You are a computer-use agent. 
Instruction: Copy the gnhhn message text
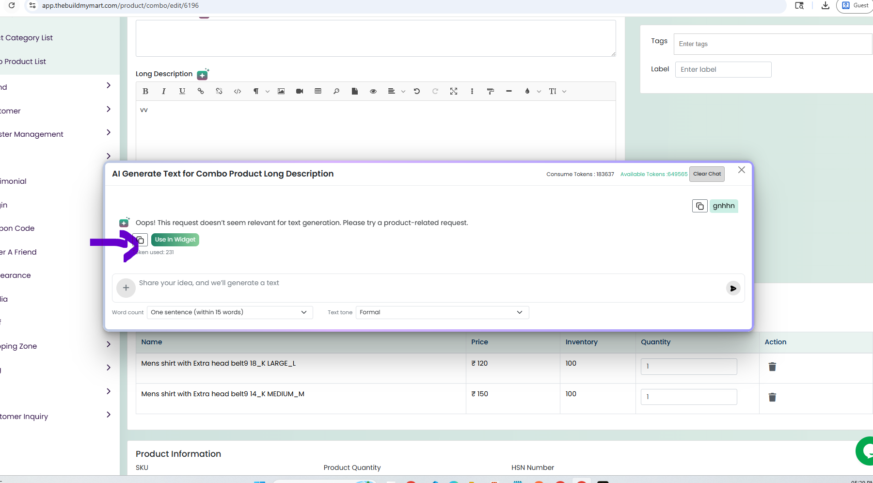click(700, 206)
